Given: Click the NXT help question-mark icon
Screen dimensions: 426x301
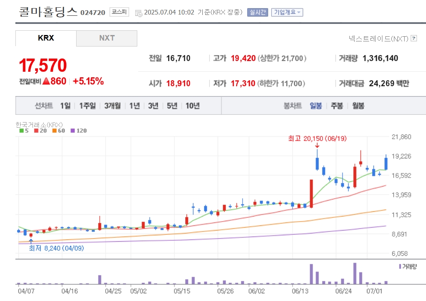Looking at the screenshot, I should click(x=414, y=38).
